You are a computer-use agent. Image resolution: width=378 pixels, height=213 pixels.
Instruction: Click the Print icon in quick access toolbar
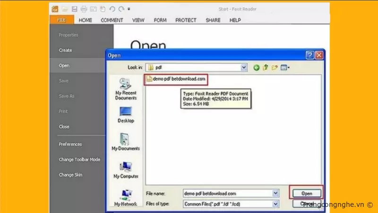84,9
